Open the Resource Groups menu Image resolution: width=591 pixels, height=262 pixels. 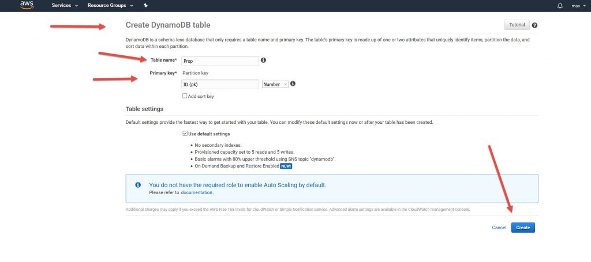coord(110,5)
